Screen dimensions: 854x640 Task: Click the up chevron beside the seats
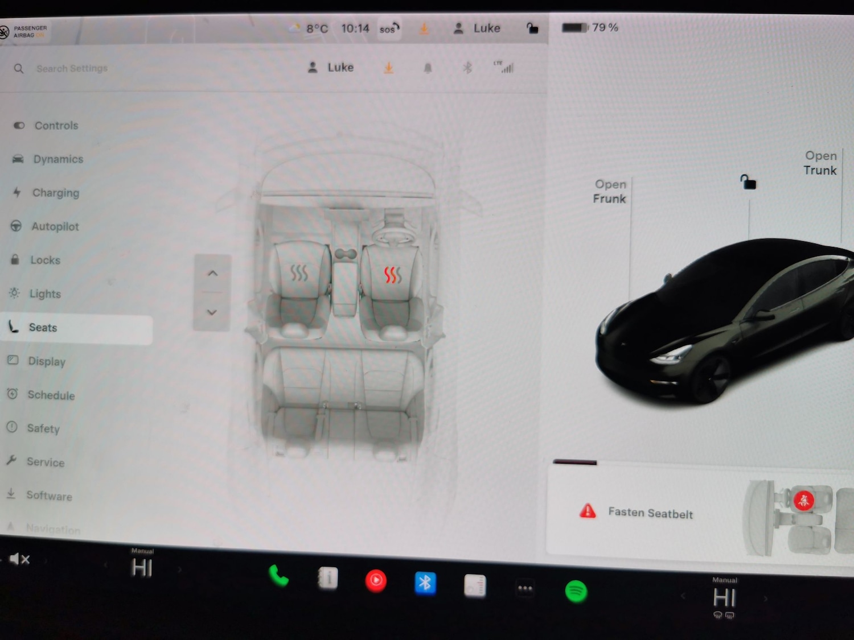(x=212, y=273)
